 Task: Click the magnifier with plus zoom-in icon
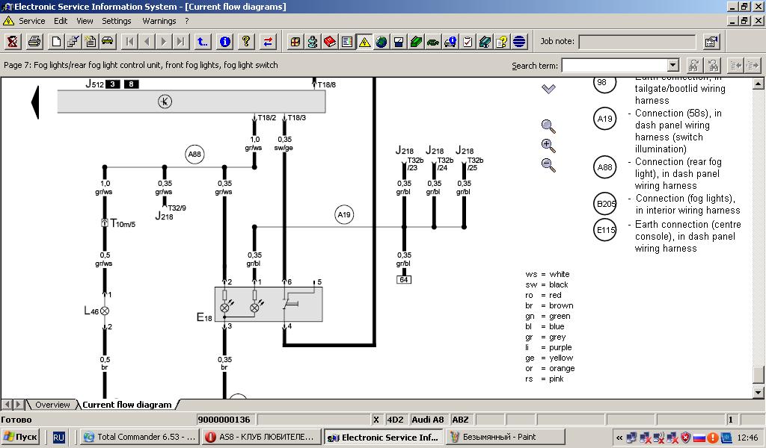[548, 146]
